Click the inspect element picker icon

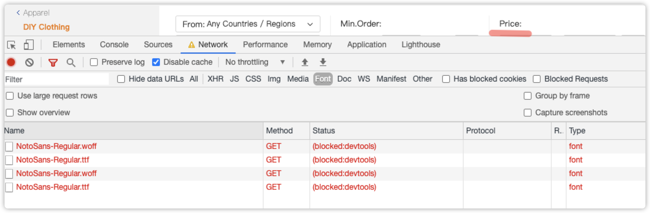point(11,45)
